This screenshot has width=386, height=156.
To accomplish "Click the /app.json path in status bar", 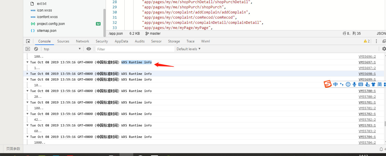I will click(116, 34).
